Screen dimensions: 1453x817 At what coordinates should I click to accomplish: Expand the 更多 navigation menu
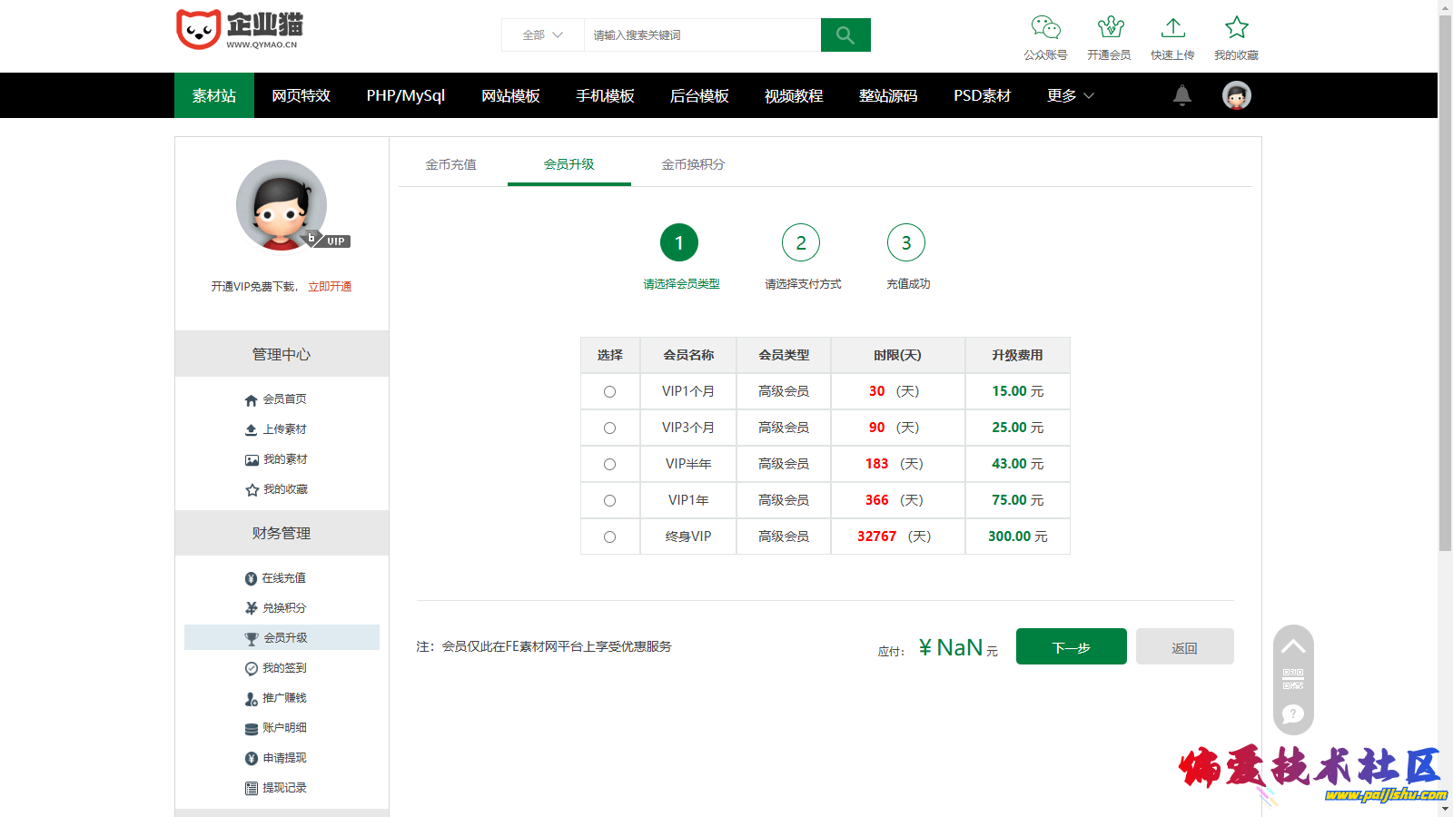[1070, 95]
